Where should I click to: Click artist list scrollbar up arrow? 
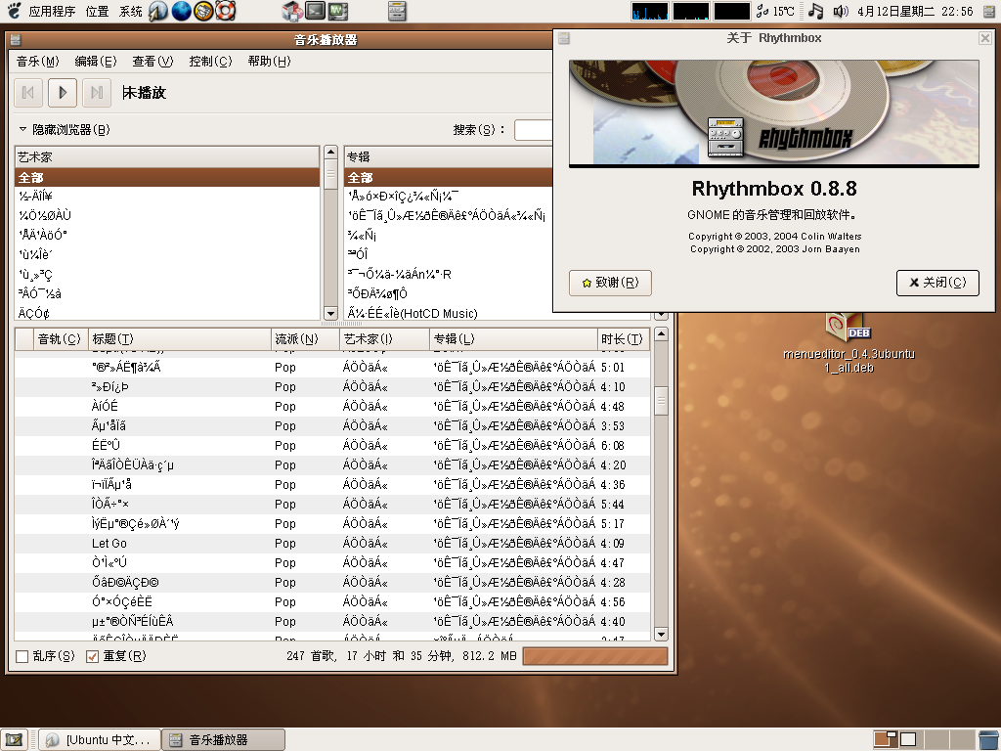[330, 152]
